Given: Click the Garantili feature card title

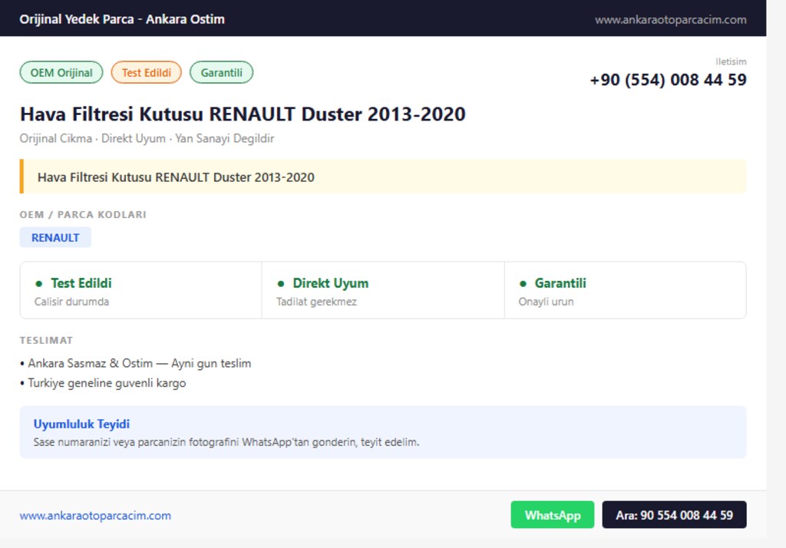Looking at the screenshot, I should pyautogui.click(x=560, y=283).
